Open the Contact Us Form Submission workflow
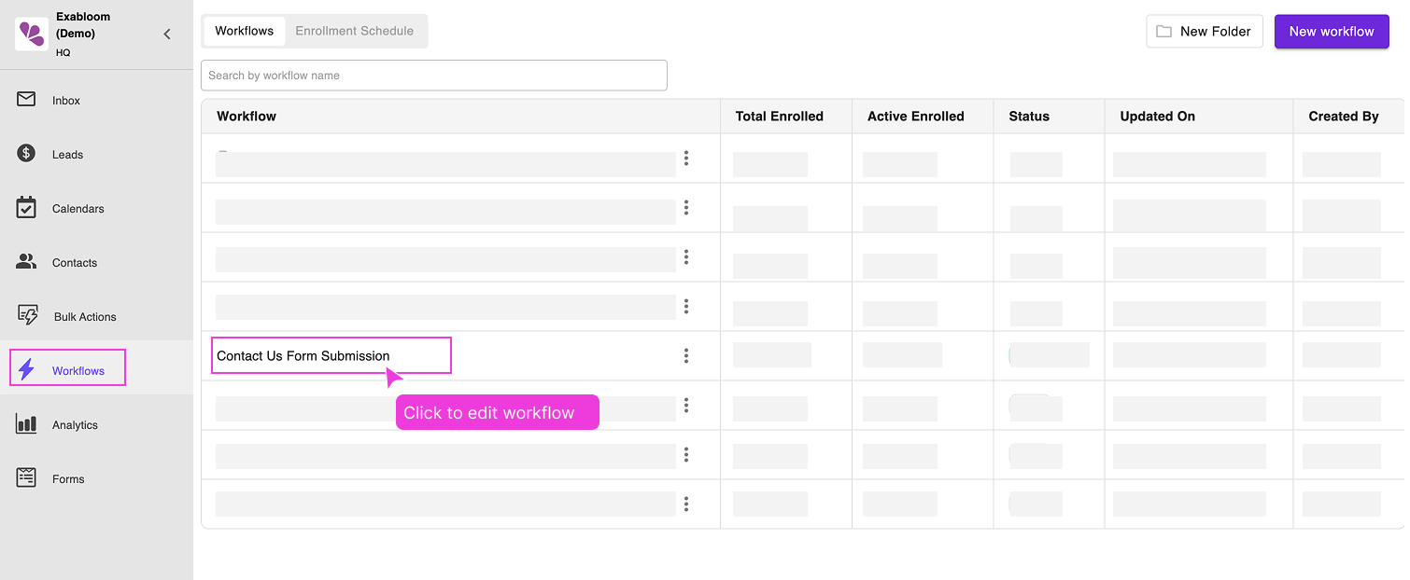This screenshot has width=1410, height=580. [303, 355]
